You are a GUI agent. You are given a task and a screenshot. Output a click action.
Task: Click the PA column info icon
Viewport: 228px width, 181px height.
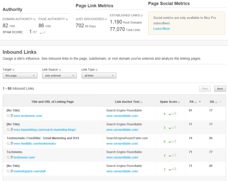[x=196, y=102]
